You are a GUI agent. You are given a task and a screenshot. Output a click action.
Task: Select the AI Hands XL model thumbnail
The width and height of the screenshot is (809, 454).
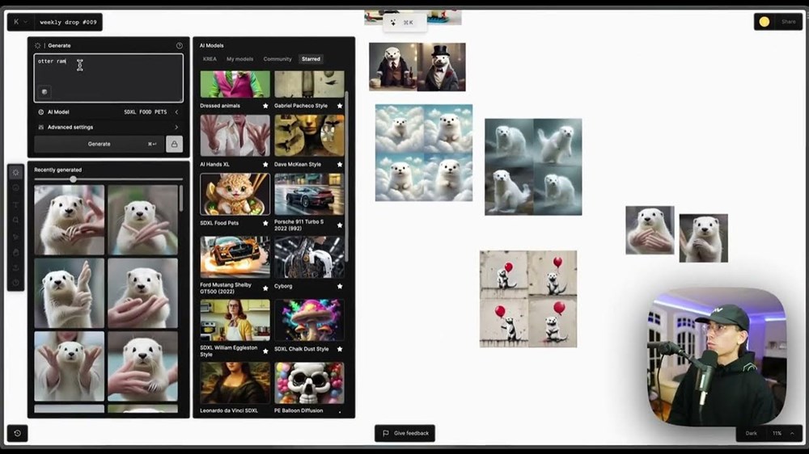coord(235,136)
